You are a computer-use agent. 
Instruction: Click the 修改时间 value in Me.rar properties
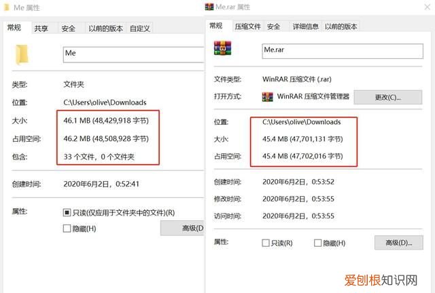click(298, 199)
